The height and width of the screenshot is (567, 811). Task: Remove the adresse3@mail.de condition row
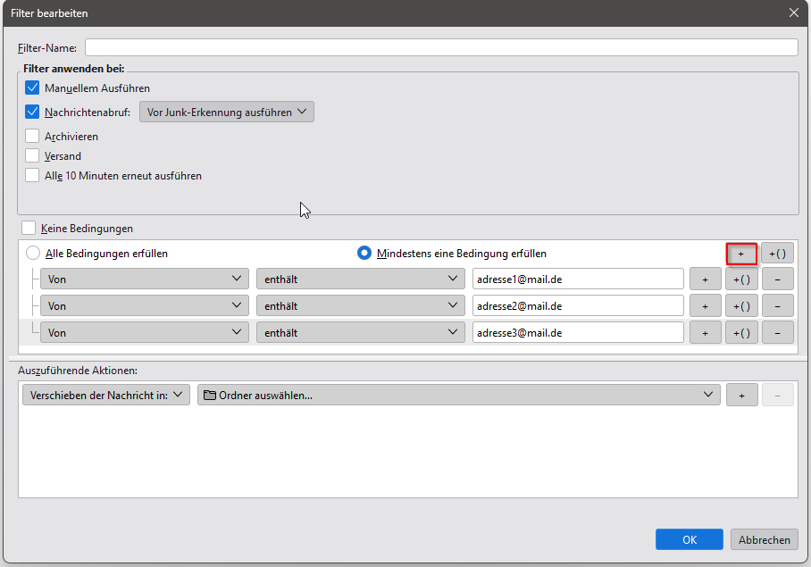point(777,333)
